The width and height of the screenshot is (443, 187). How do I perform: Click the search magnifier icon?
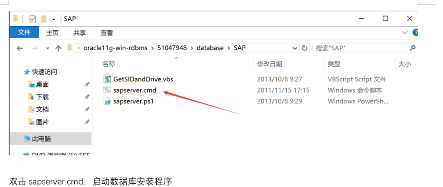(x=413, y=48)
